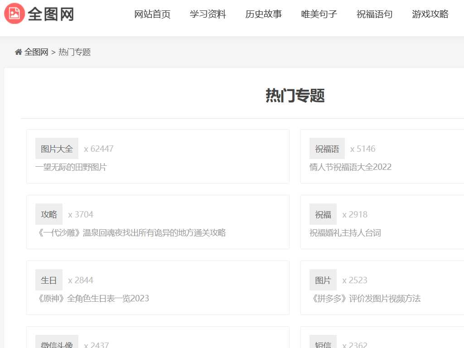This screenshot has width=464, height=348.
Task: Click 全图网 in the breadcrumb trail
Action: 36,52
